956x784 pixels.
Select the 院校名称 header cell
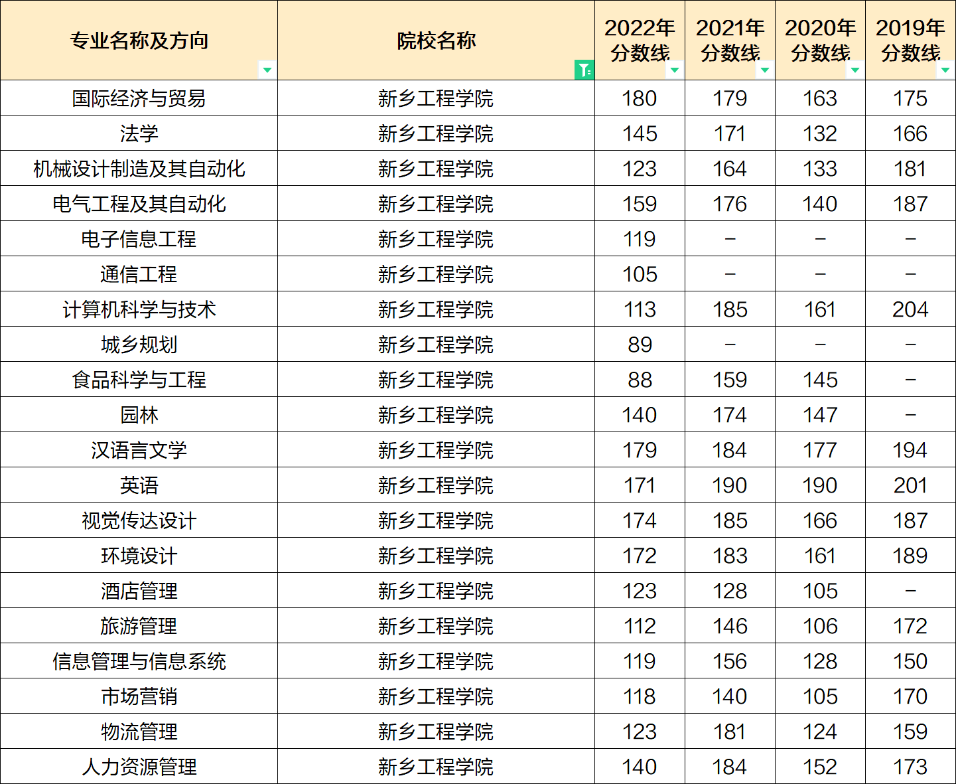(436, 40)
